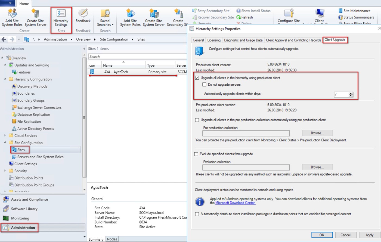Viewport: 381px width, 242px height.
Task: Collapse the Hierarchy Configuration node
Action: click(5, 79)
